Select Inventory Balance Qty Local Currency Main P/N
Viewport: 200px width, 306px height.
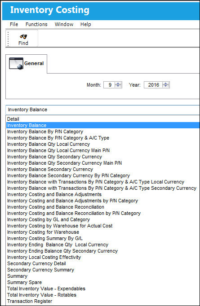coord(103,150)
